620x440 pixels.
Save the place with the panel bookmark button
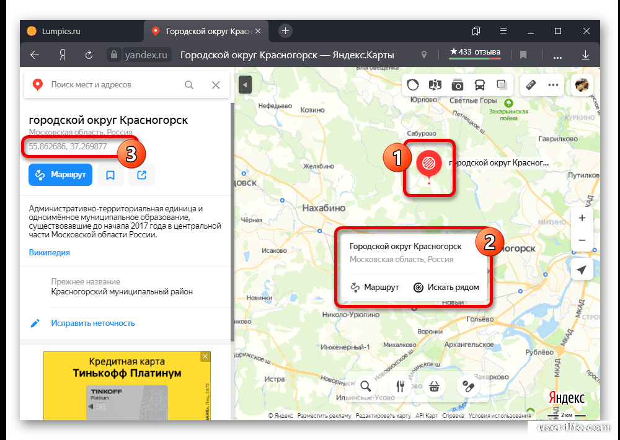pyautogui.click(x=110, y=175)
